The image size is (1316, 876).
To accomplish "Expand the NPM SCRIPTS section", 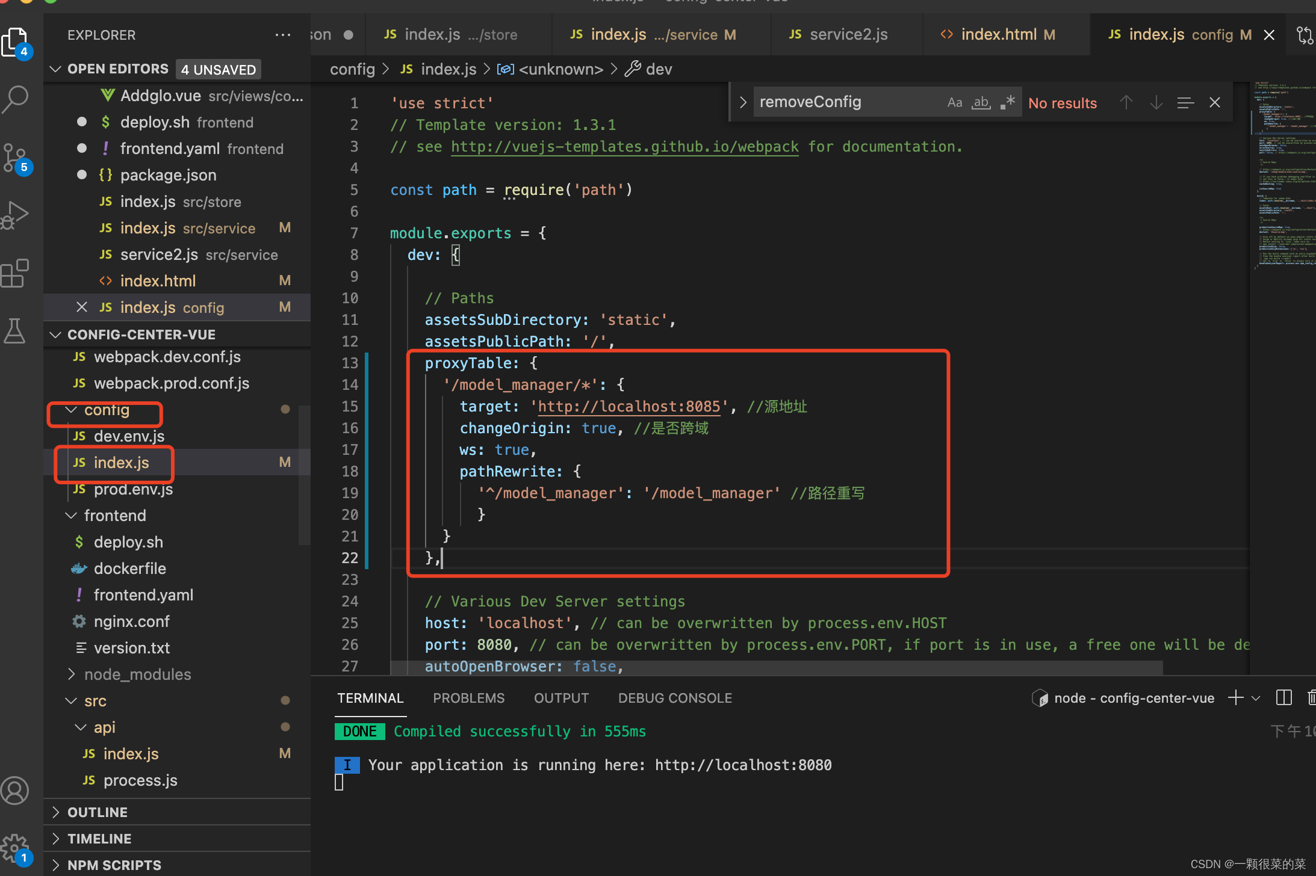I will click(177, 865).
